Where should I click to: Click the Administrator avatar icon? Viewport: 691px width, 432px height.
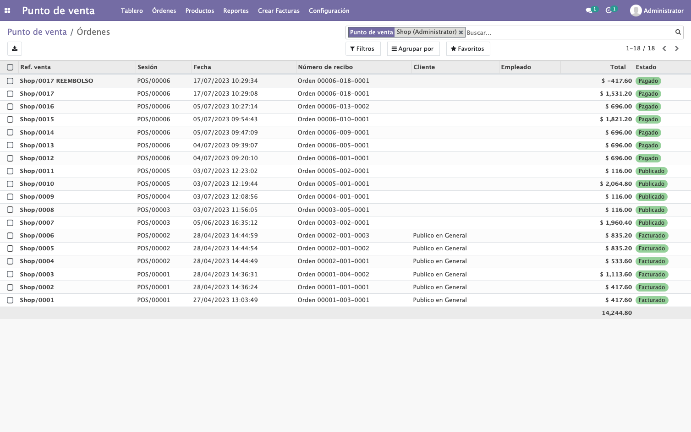click(x=636, y=11)
